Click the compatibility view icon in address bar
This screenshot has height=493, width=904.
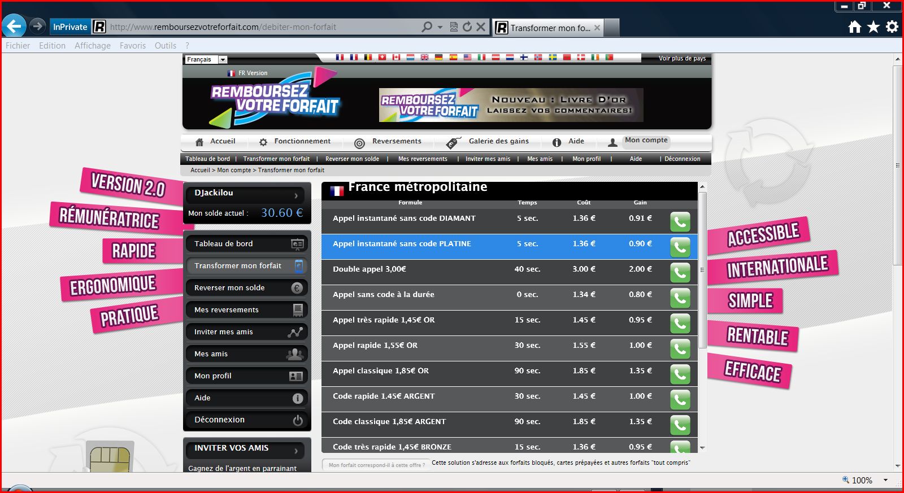tap(454, 27)
